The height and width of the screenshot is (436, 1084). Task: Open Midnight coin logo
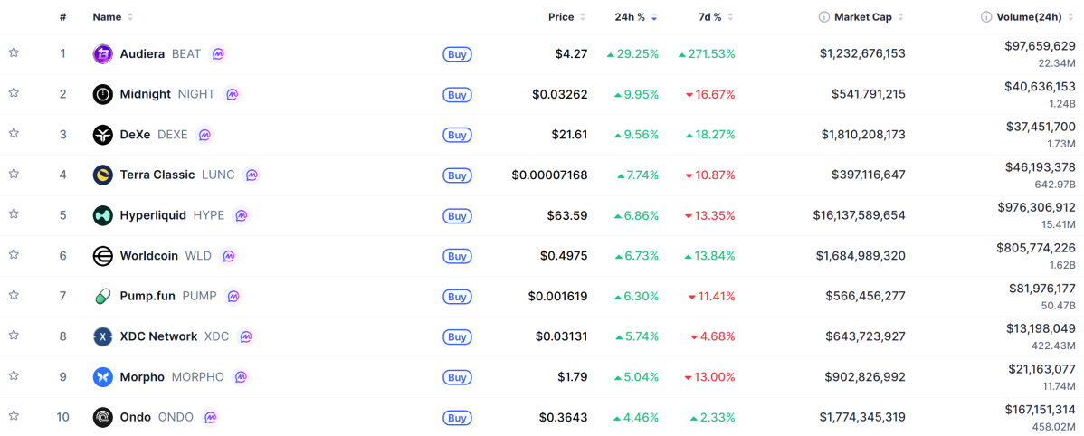[103, 94]
